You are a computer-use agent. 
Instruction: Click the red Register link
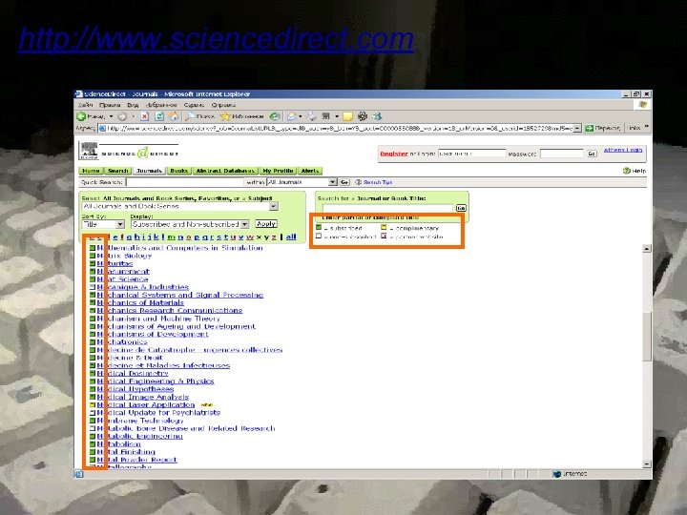394,154
